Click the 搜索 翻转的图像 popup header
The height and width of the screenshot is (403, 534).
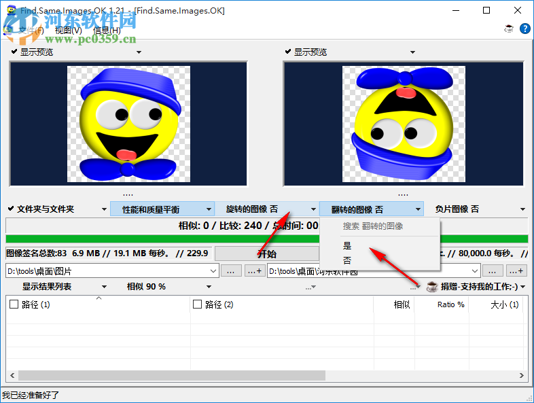click(x=373, y=226)
